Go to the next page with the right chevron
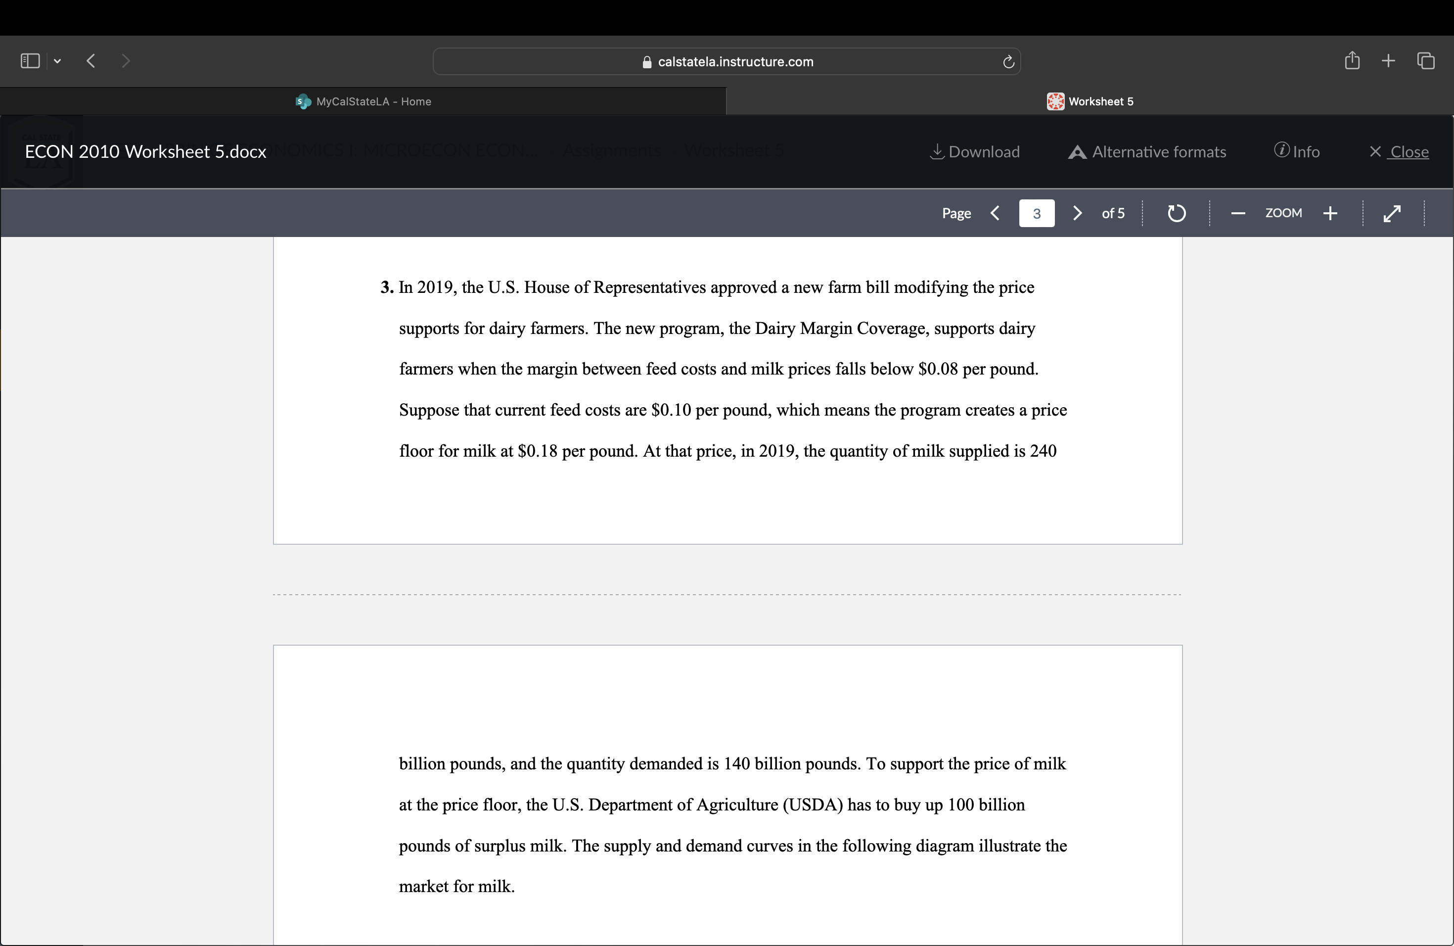This screenshot has height=946, width=1454. (1077, 213)
